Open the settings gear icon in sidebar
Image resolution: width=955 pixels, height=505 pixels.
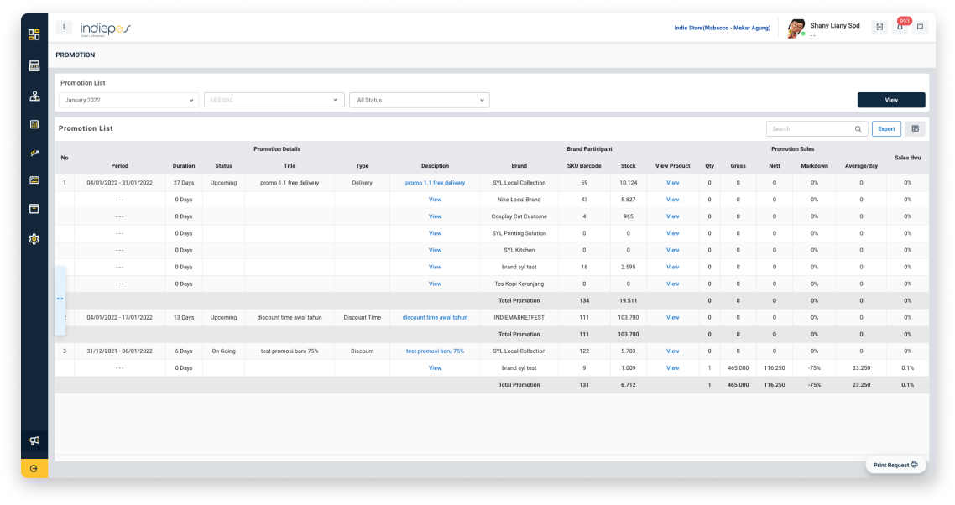(34, 239)
